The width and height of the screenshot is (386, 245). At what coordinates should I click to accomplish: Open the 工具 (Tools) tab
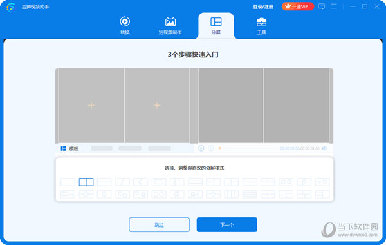(261, 25)
